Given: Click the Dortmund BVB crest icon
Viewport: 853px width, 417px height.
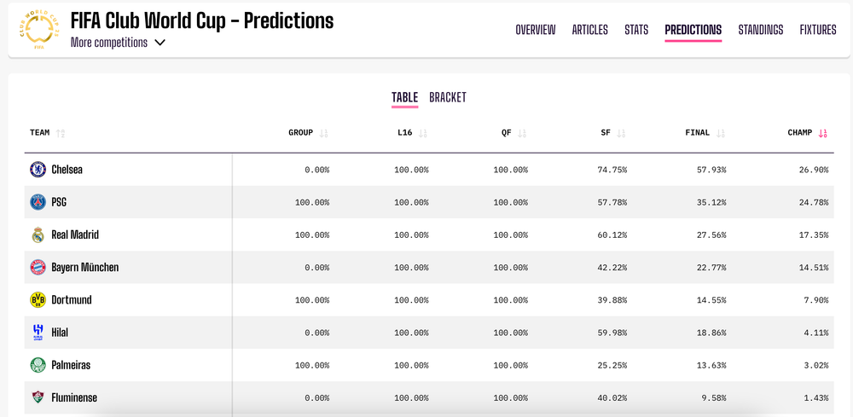Looking at the screenshot, I should [x=38, y=300].
